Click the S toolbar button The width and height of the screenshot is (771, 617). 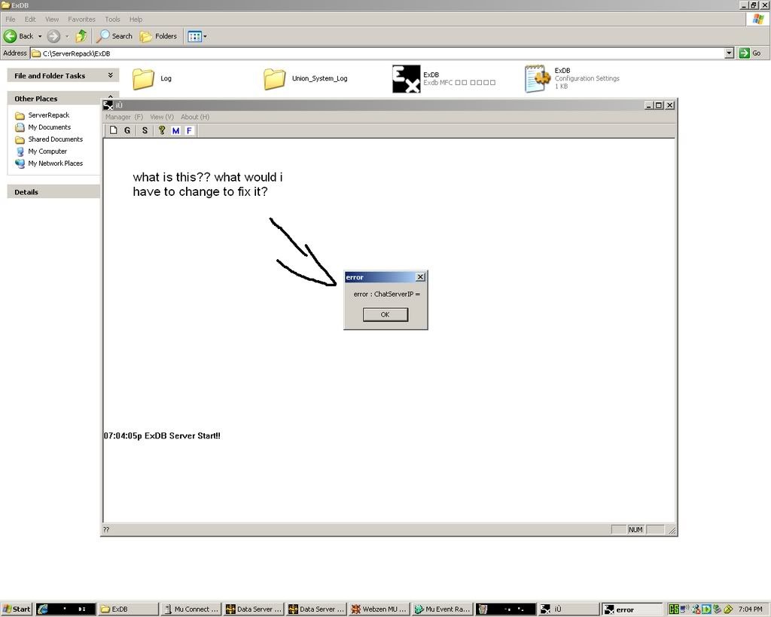coord(145,130)
